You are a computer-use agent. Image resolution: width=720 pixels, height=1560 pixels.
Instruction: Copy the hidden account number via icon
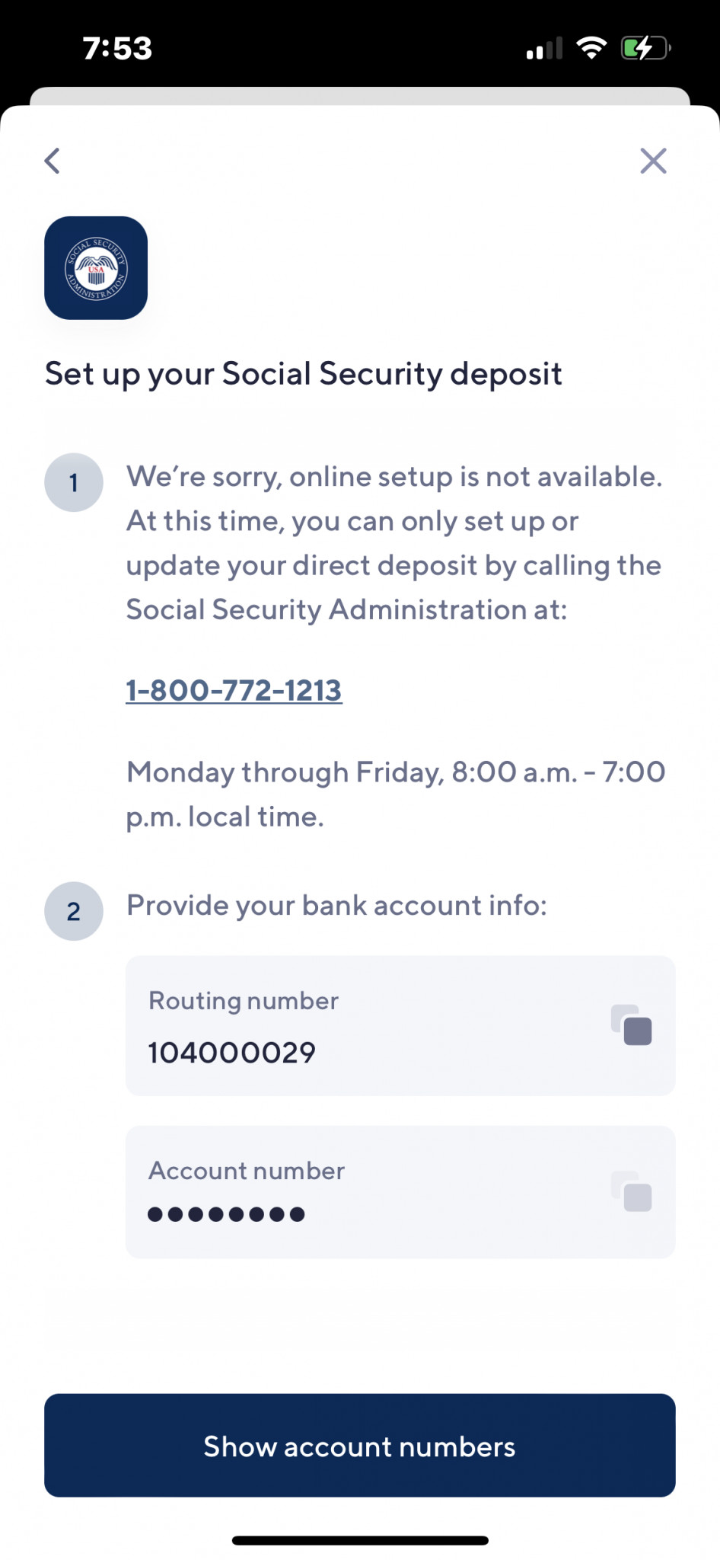pos(632,1192)
